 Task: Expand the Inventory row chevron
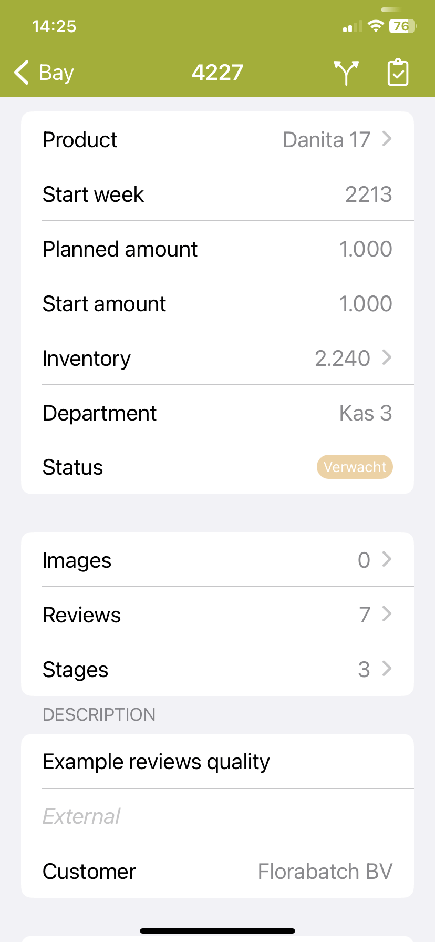click(387, 358)
